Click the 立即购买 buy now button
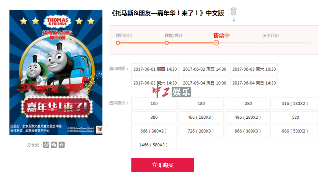The height and width of the screenshot is (179, 324). (x=163, y=165)
